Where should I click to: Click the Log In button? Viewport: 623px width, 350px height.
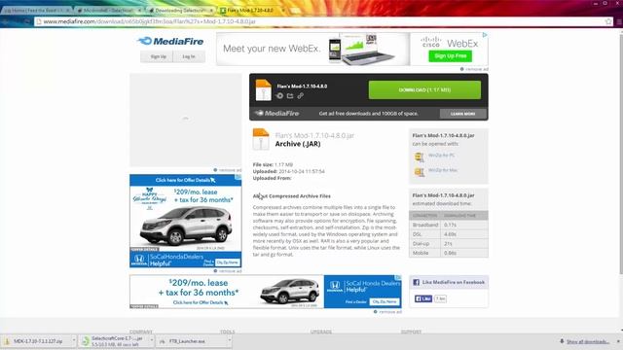pyautogui.click(x=189, y=56)
